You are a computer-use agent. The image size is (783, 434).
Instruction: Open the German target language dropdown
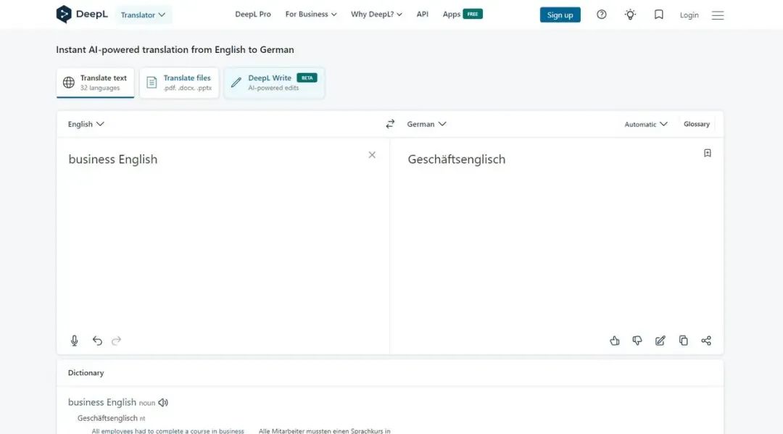[x=426, y=124]
